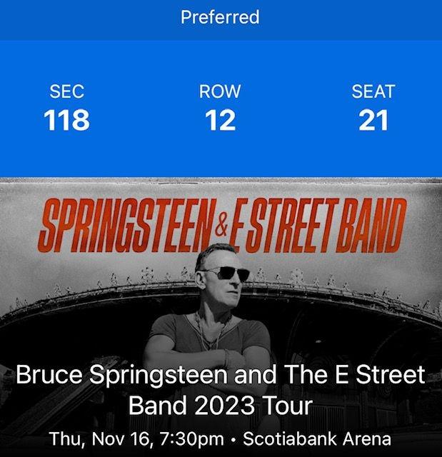Select section number 118

coord(66,120)
